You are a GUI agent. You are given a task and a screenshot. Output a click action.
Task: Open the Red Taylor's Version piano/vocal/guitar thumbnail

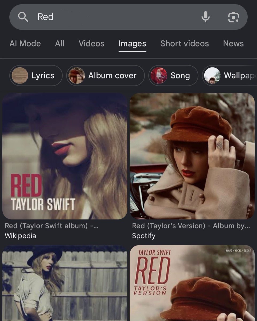(x=192, y=283)
